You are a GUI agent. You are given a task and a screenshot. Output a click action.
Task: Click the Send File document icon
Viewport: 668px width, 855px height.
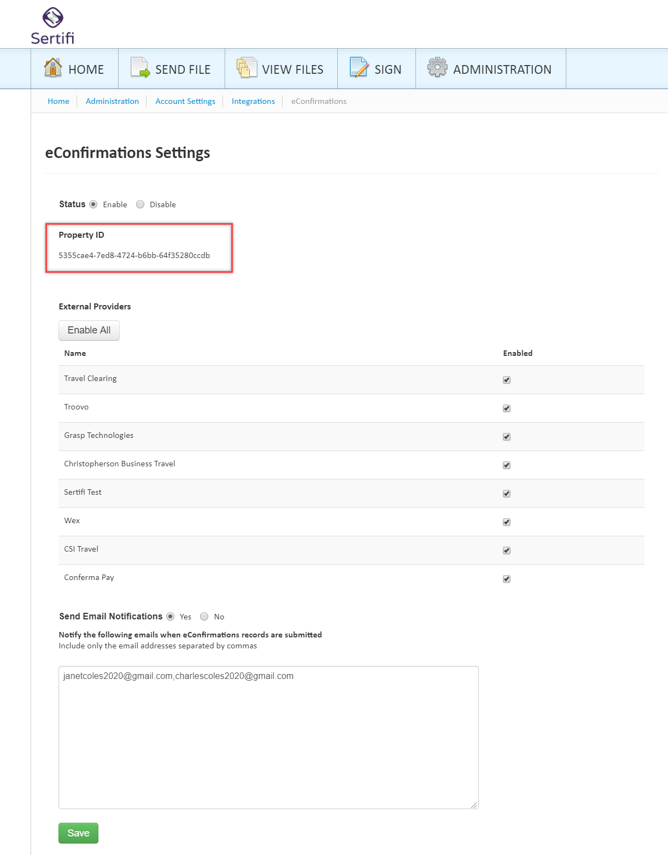(140, 67)
